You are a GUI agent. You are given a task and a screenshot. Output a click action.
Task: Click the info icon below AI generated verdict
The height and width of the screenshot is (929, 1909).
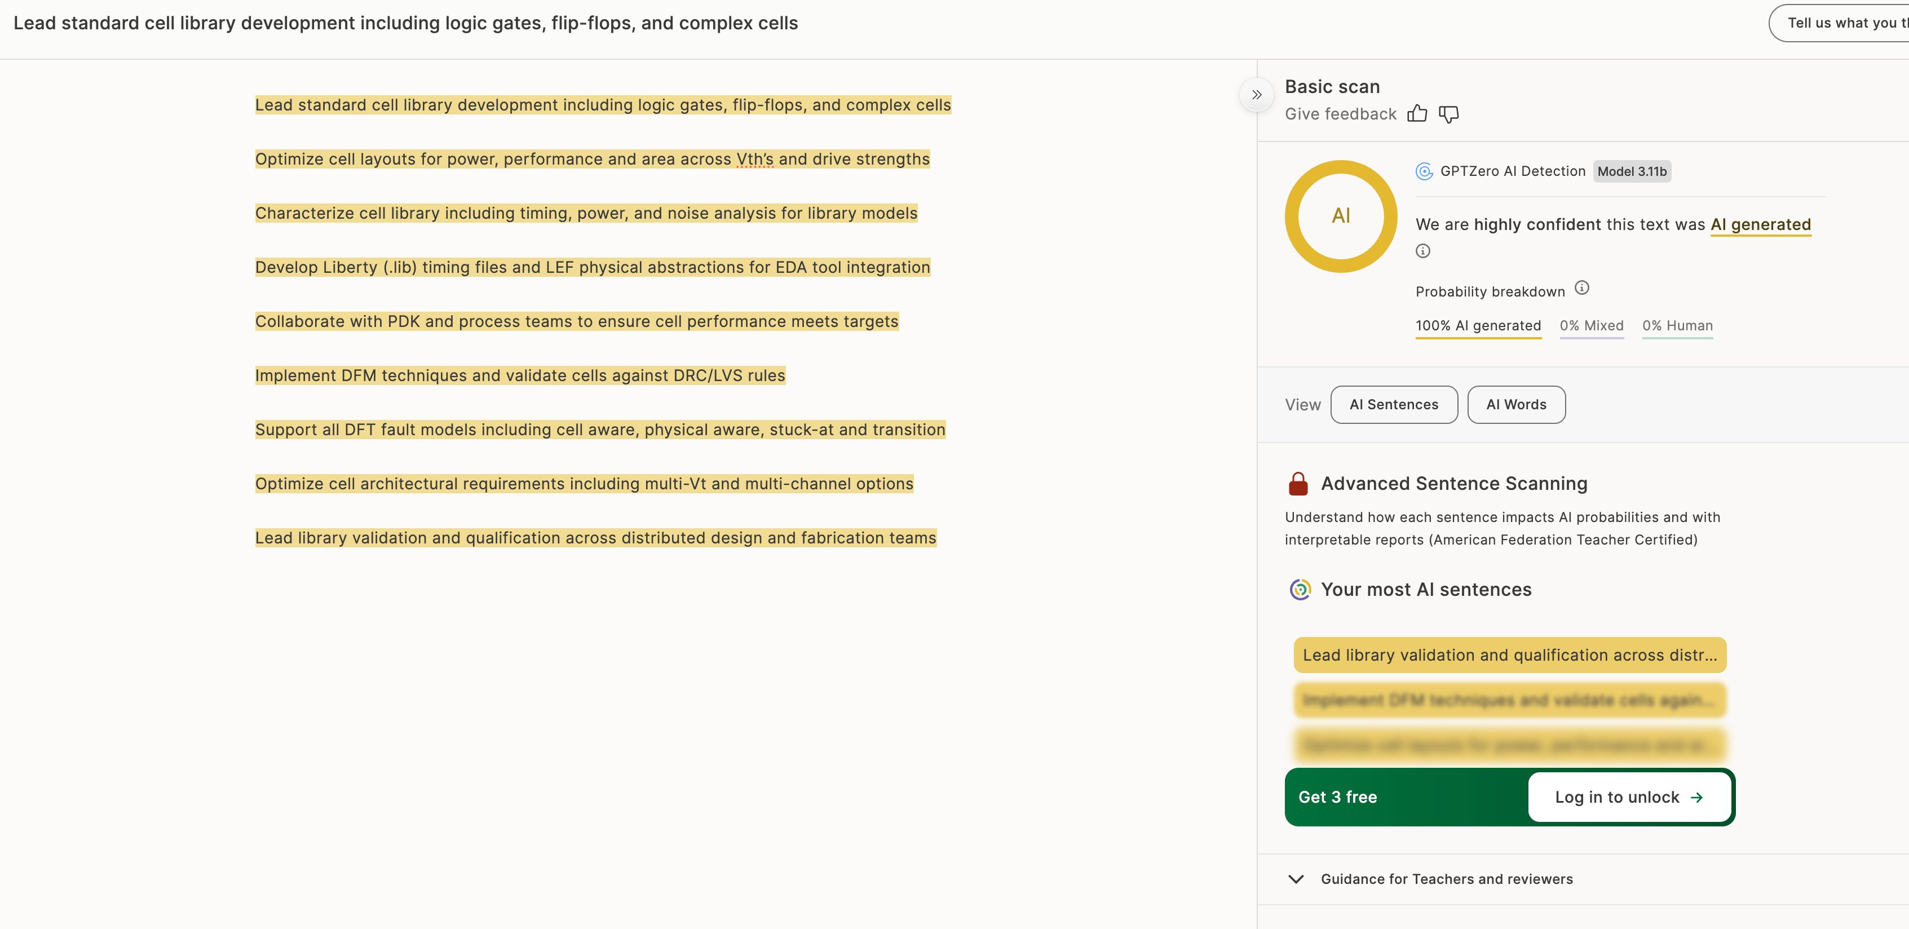tap(1423, 251)
